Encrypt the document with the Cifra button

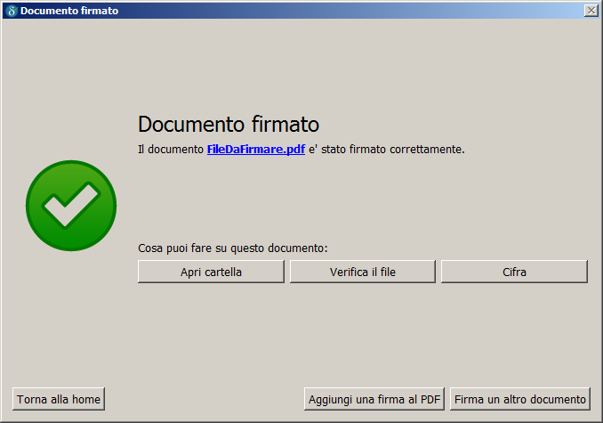514,272
